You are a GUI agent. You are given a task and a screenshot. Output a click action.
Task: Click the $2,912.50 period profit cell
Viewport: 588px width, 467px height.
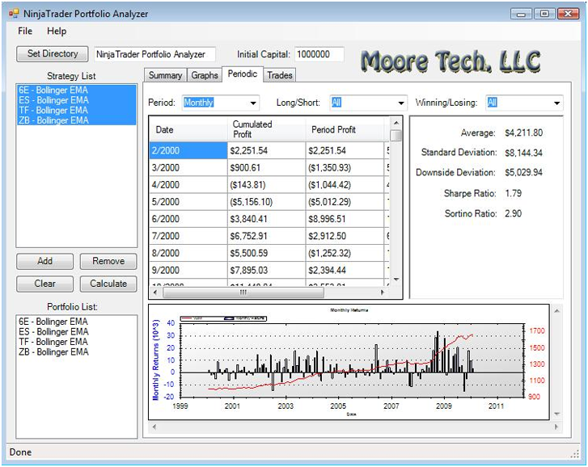(x=345, y=236)
